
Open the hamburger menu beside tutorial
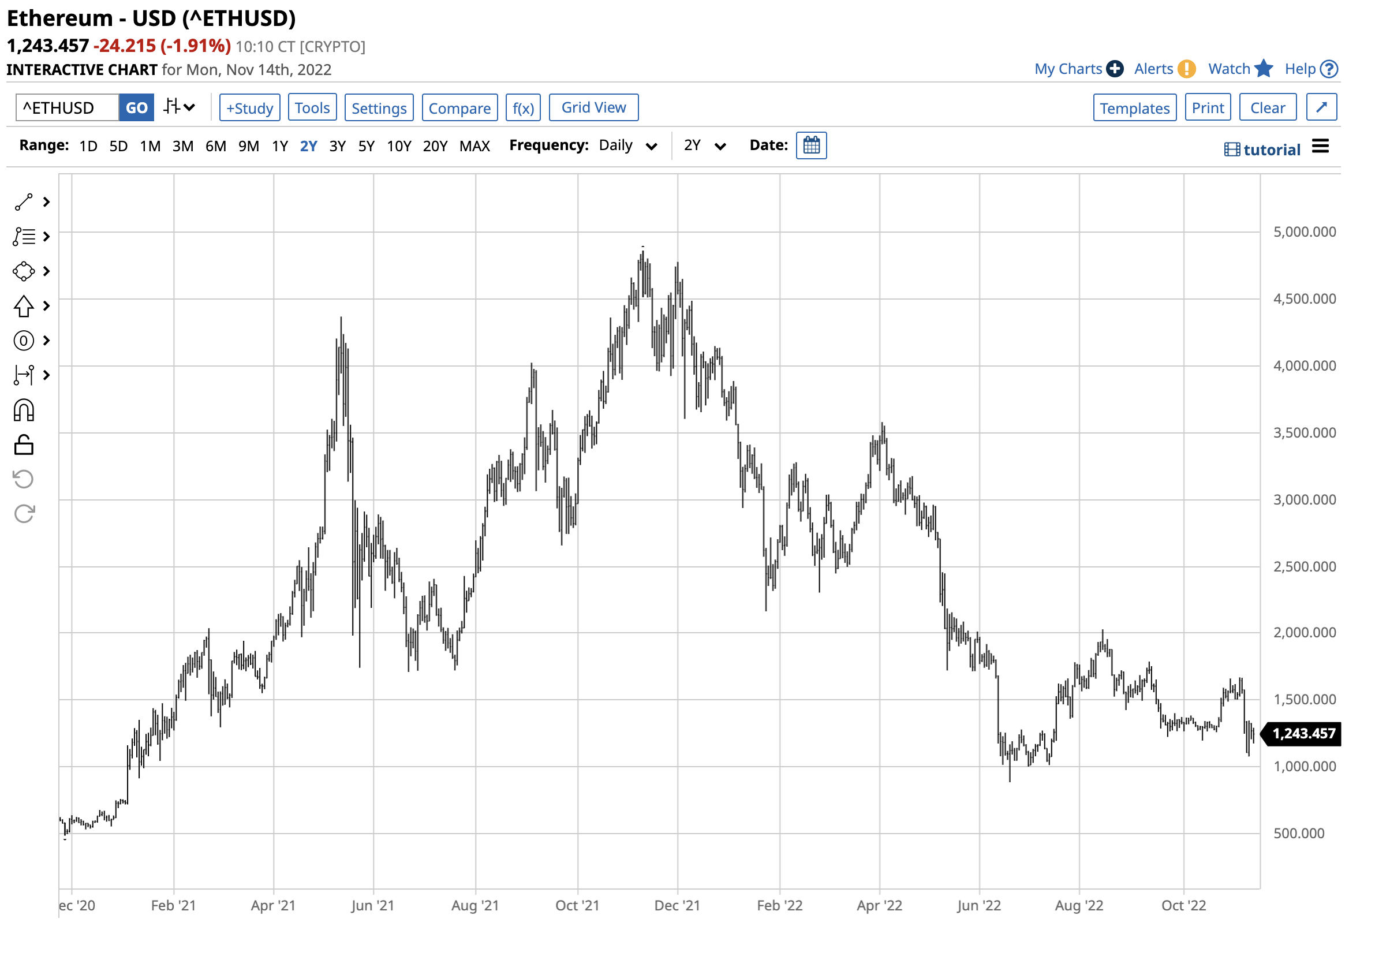(x=1320, y=147)
